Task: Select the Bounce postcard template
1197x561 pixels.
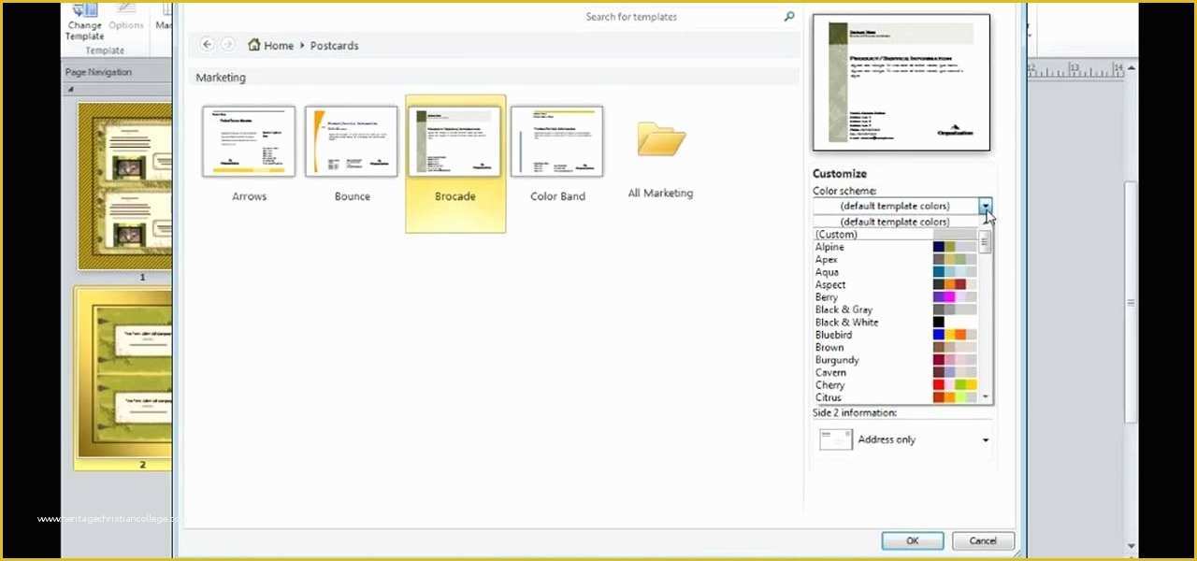Action: pyautogui.click(x=352, y=154)
